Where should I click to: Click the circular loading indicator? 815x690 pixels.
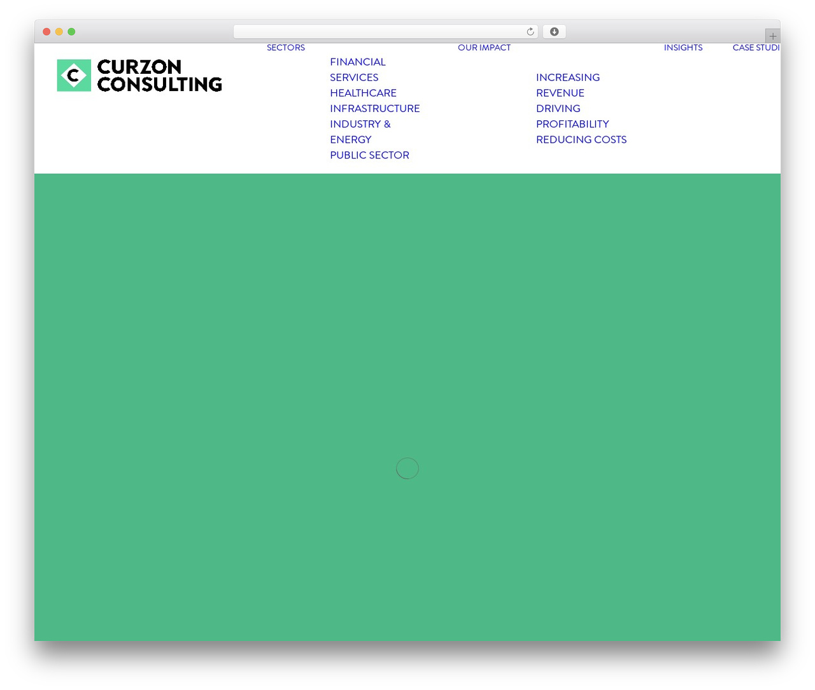tap(407, 468)
